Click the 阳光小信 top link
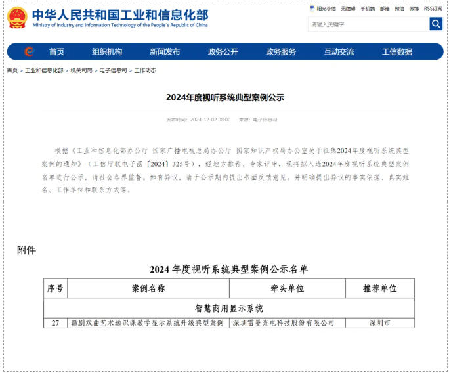Image resolution: width=449 pixels, height=375 pixels. (326, 9)
